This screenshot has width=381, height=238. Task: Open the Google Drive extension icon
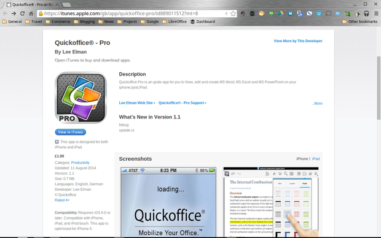(x=281, y=13)
